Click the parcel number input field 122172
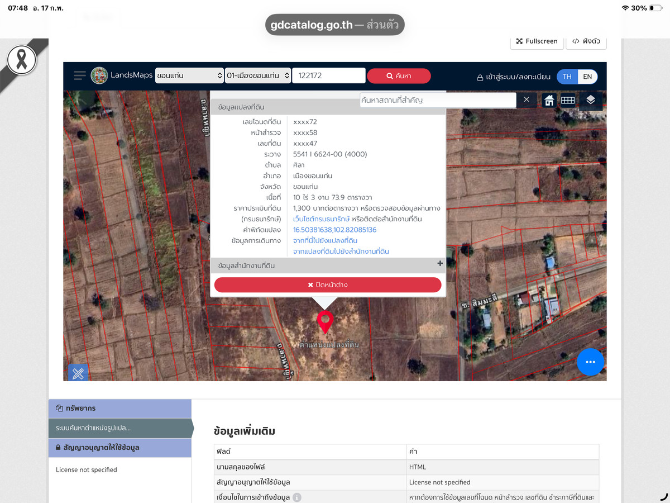 pos(328,76)
